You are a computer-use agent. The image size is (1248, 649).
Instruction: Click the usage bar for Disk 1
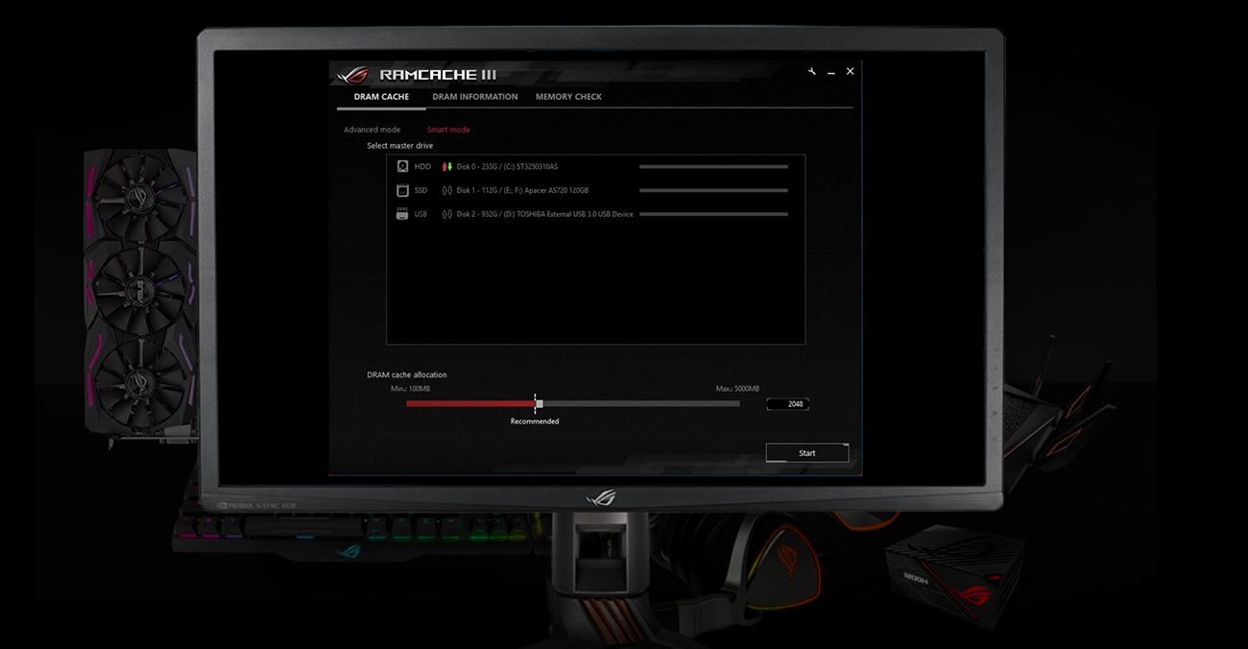713,190
